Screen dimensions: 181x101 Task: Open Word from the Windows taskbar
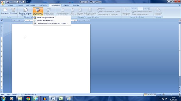click(x=53, y=99)
